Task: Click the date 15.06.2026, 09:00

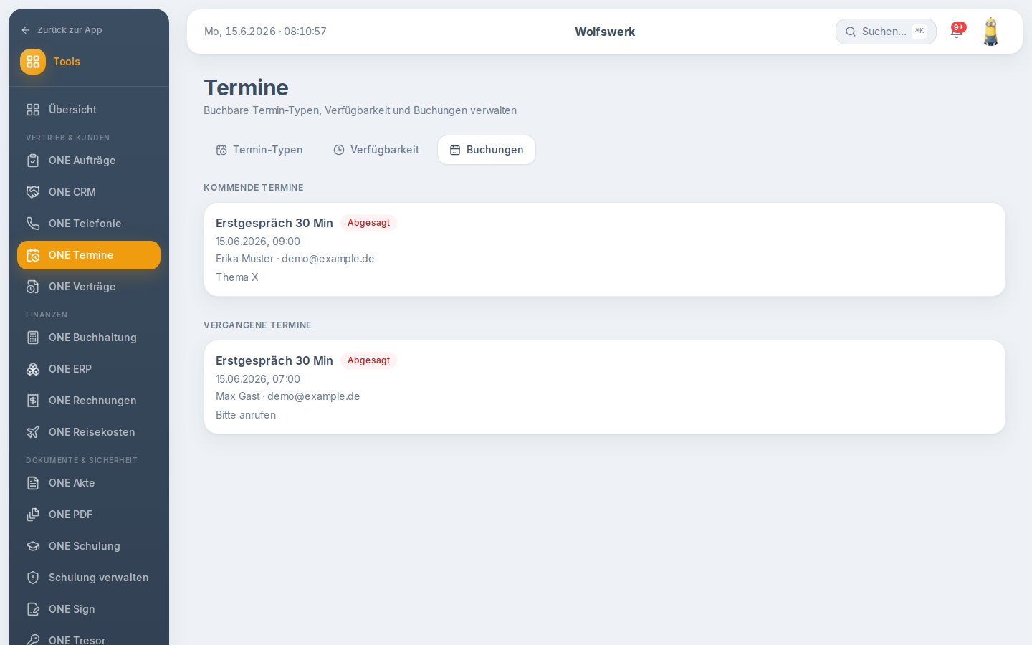Action: tap(258, 242)
